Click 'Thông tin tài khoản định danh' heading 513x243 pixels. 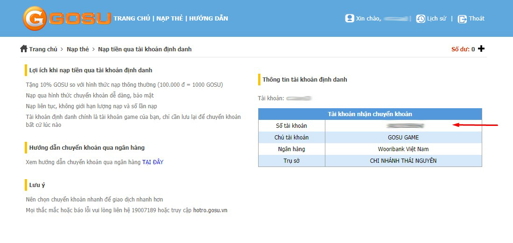click(x=305, y=79)
